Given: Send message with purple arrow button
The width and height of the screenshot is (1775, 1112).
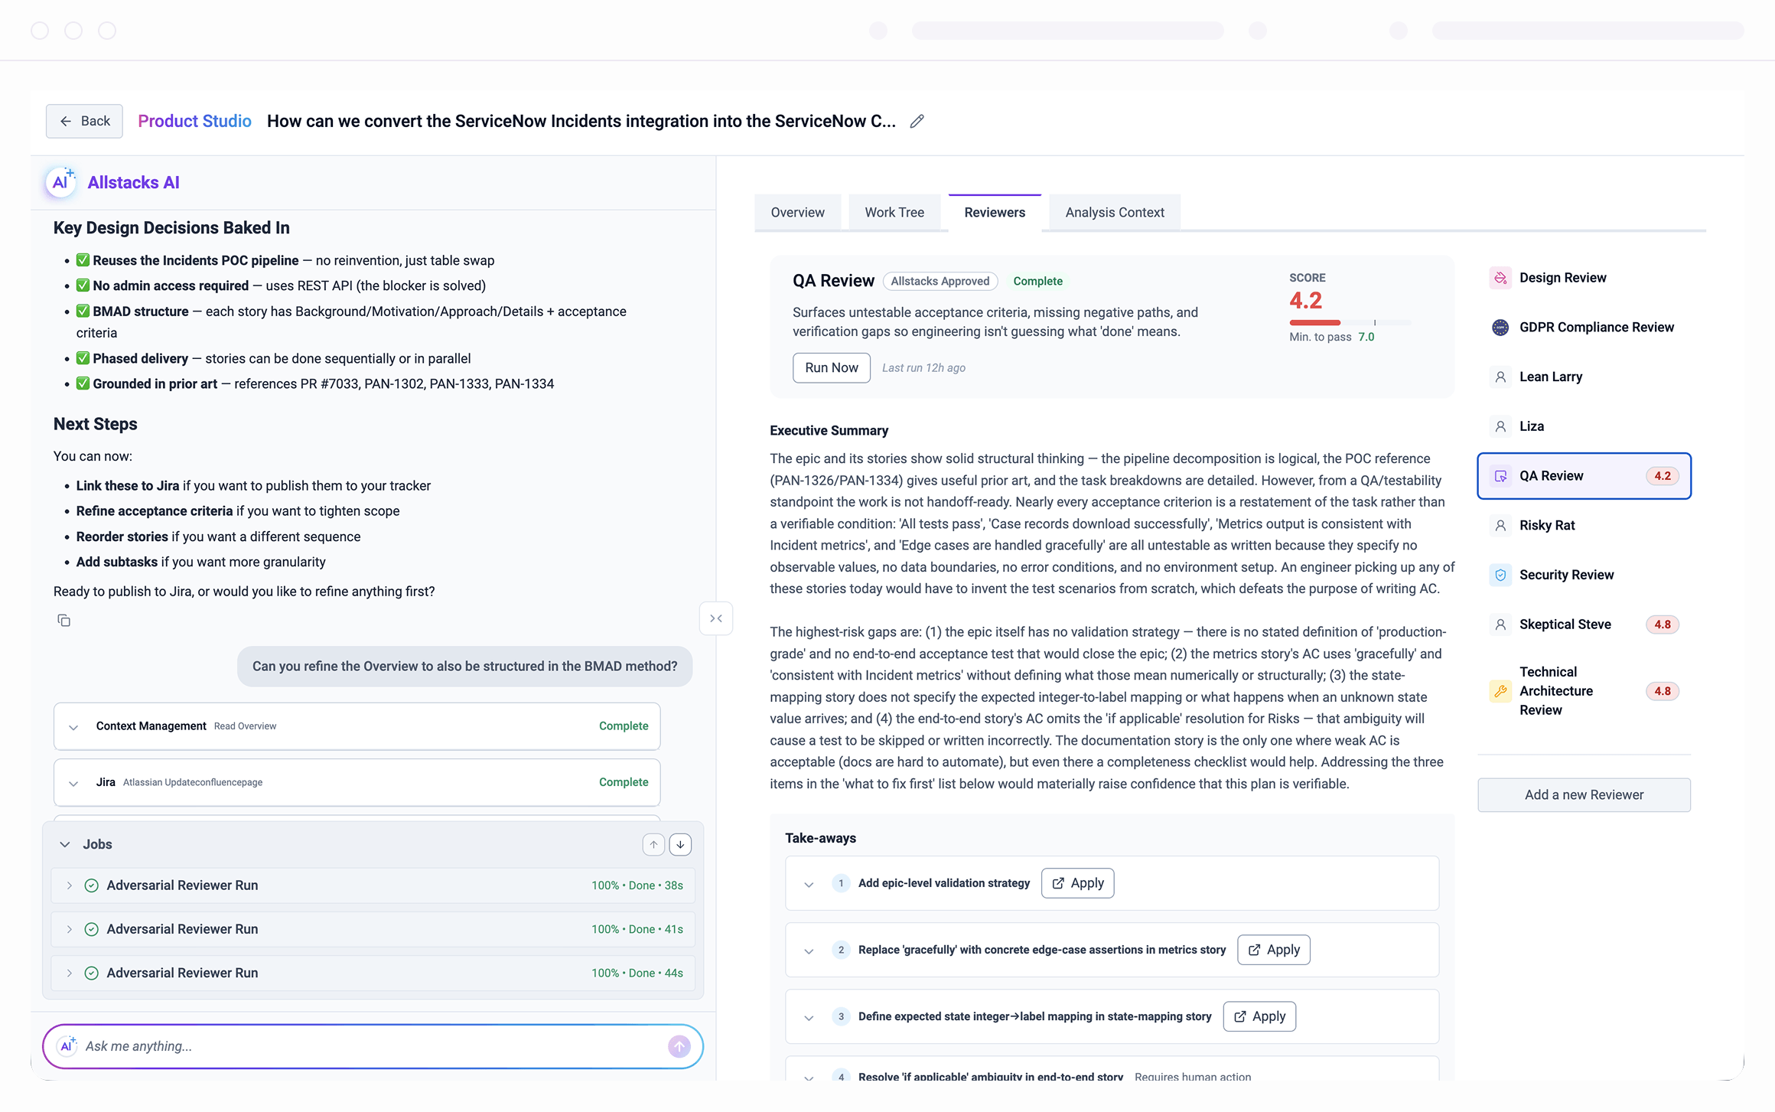Looking at the screenshot, I should 679,1046.
